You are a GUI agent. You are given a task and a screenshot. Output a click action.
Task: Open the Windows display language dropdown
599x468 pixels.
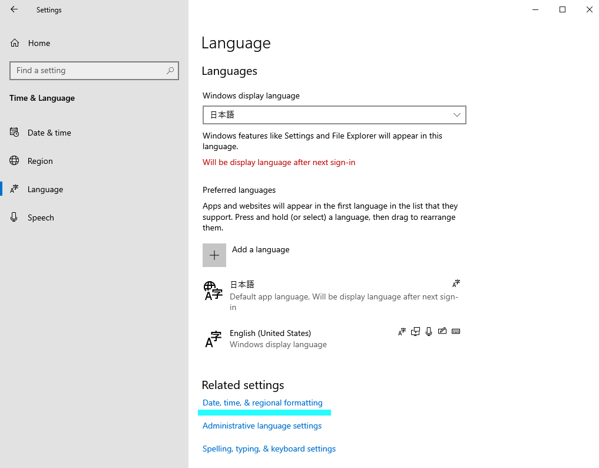335,115
